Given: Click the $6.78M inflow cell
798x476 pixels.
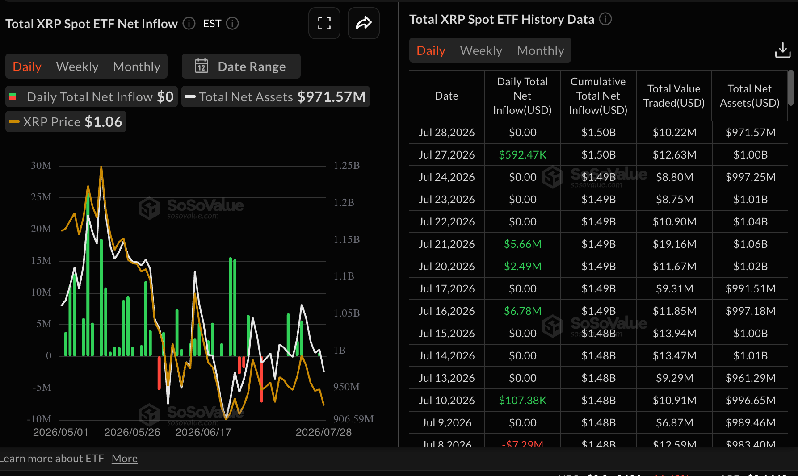Looking at the screenshot, I should [x=522, y=311].
